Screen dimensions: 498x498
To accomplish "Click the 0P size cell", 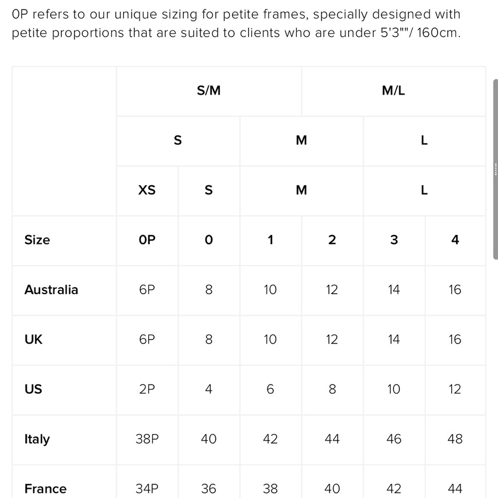I will 147,241.
